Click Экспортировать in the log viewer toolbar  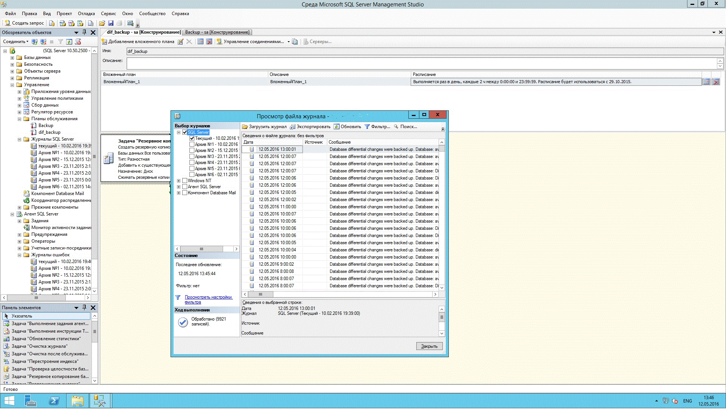310,127
